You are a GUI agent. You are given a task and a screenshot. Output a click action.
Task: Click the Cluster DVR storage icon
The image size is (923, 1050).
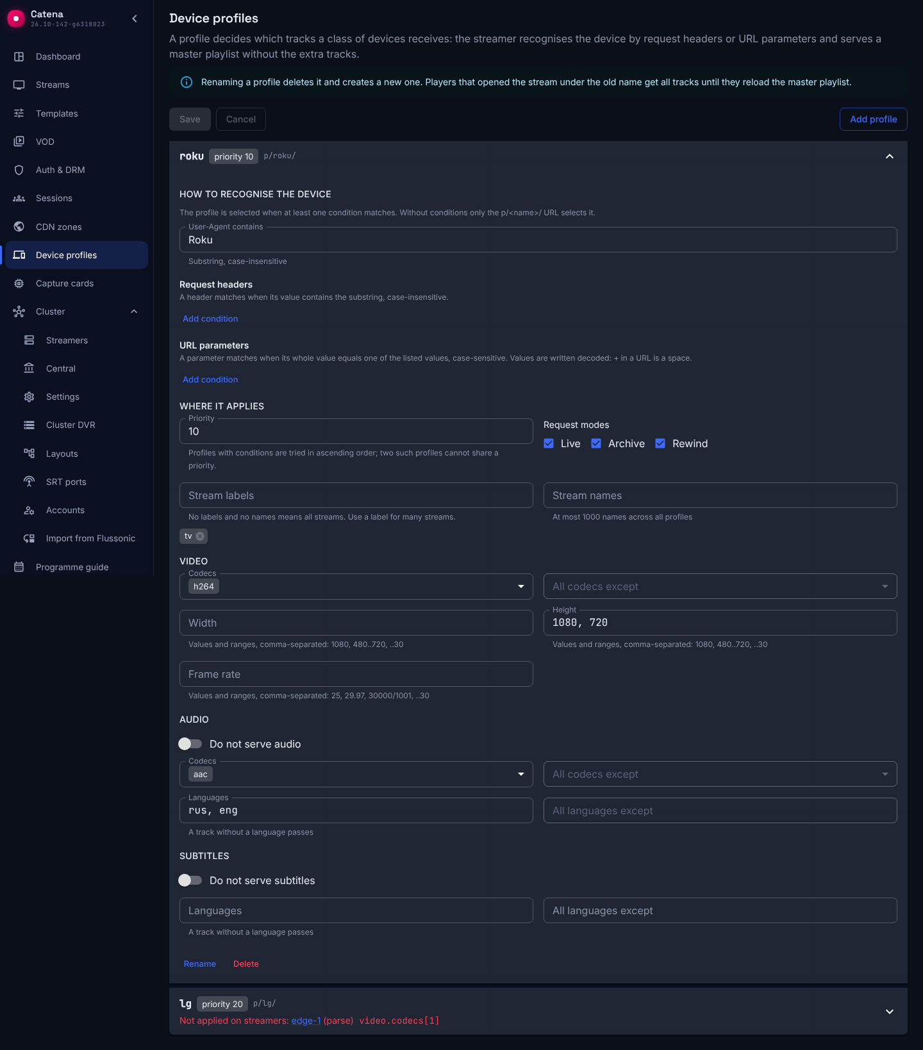[29, 425]
